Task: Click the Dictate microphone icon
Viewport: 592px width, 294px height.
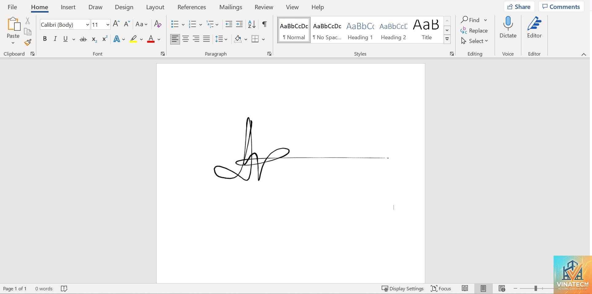Action: [x=508, y=24]
